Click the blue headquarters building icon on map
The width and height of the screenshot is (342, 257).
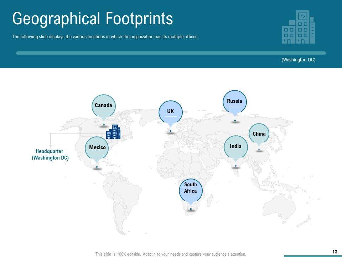tap(113, 132)
